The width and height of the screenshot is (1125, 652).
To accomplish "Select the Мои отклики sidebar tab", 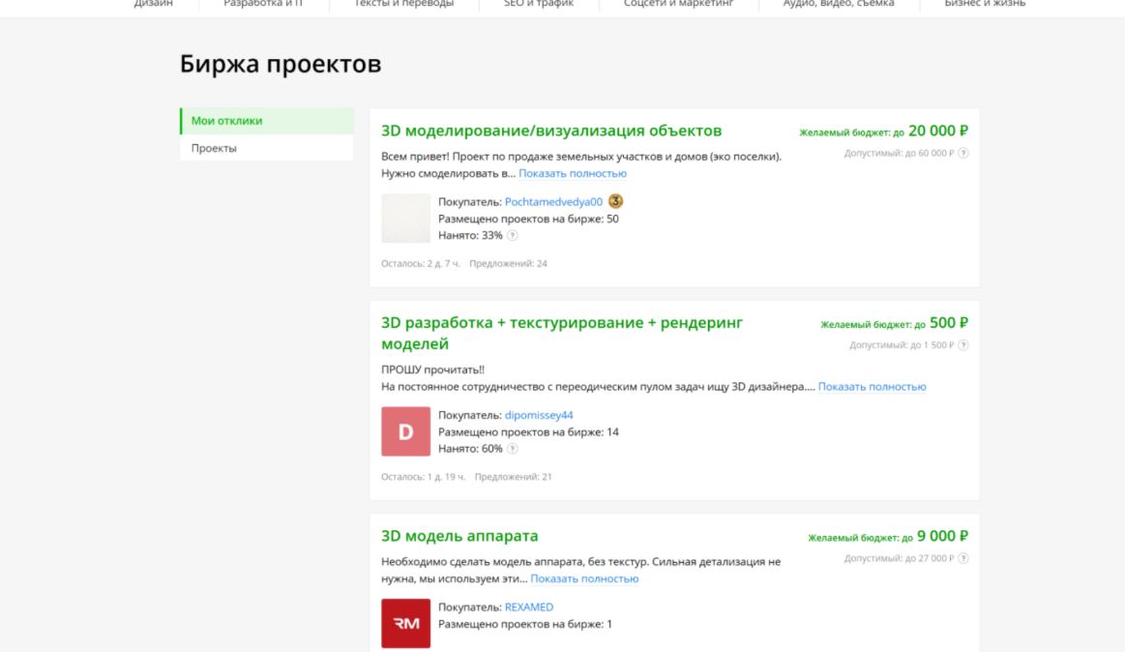I will tap(267, 121).
